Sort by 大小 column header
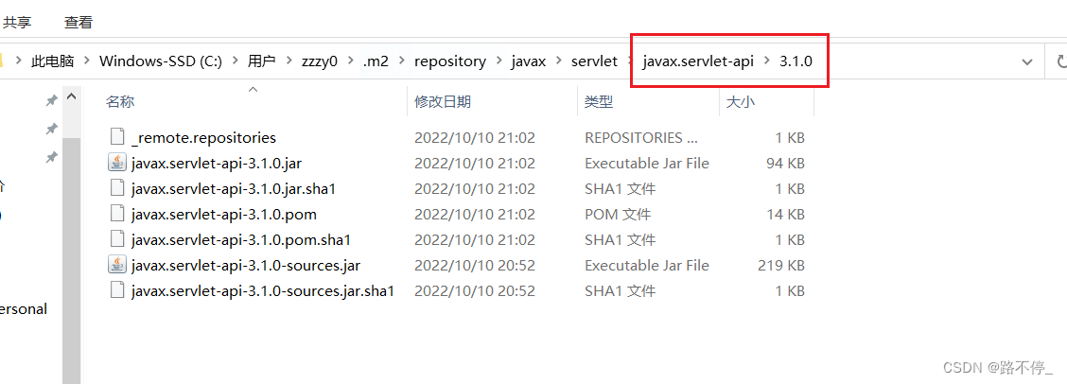The image size is (1067, 384). pos(741,102)
